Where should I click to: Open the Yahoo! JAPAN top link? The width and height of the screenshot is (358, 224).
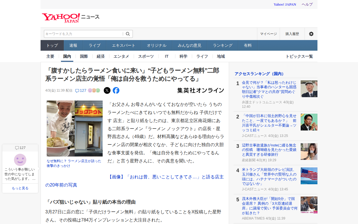click(x=285, y=4)
